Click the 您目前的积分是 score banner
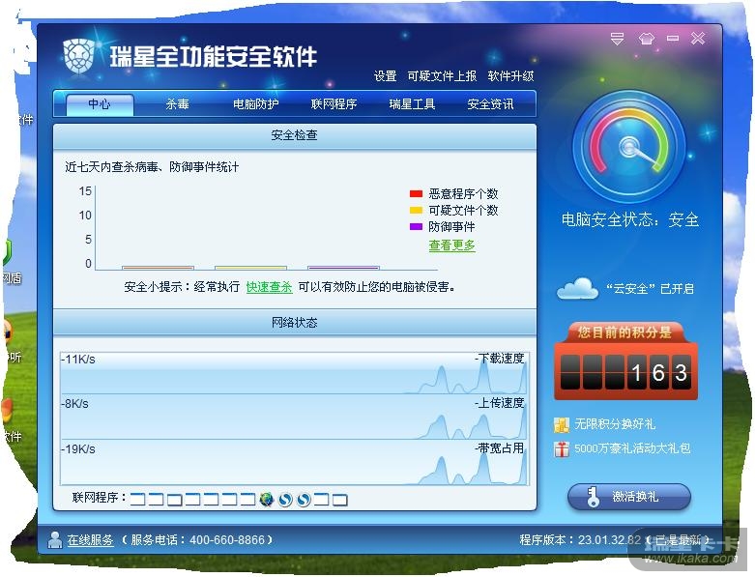This screenshot has width=755, height=577. pyautogui.click(x=624, y=332)
